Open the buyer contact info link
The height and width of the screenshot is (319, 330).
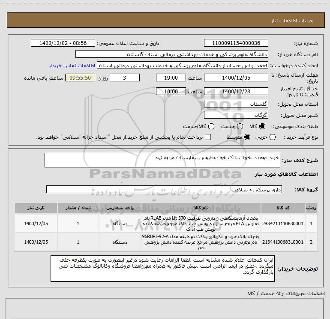[x=72, y=66]
